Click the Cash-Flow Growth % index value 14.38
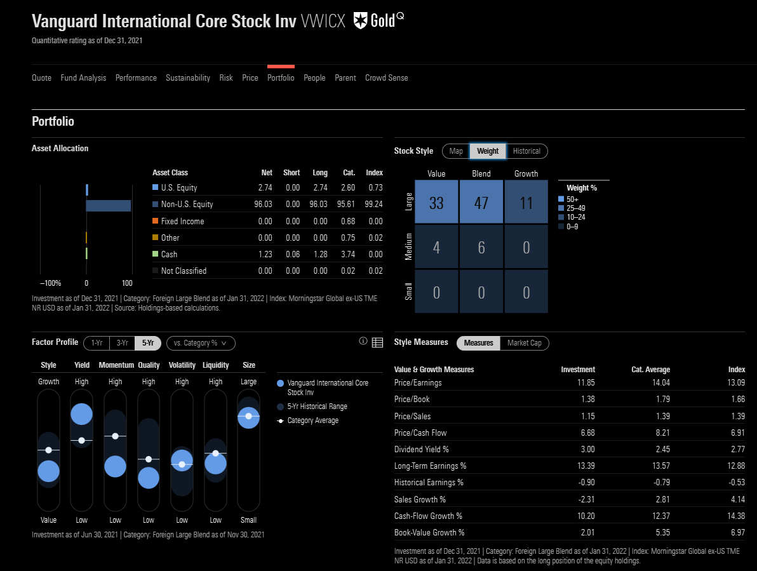 (x=736, y=516)
